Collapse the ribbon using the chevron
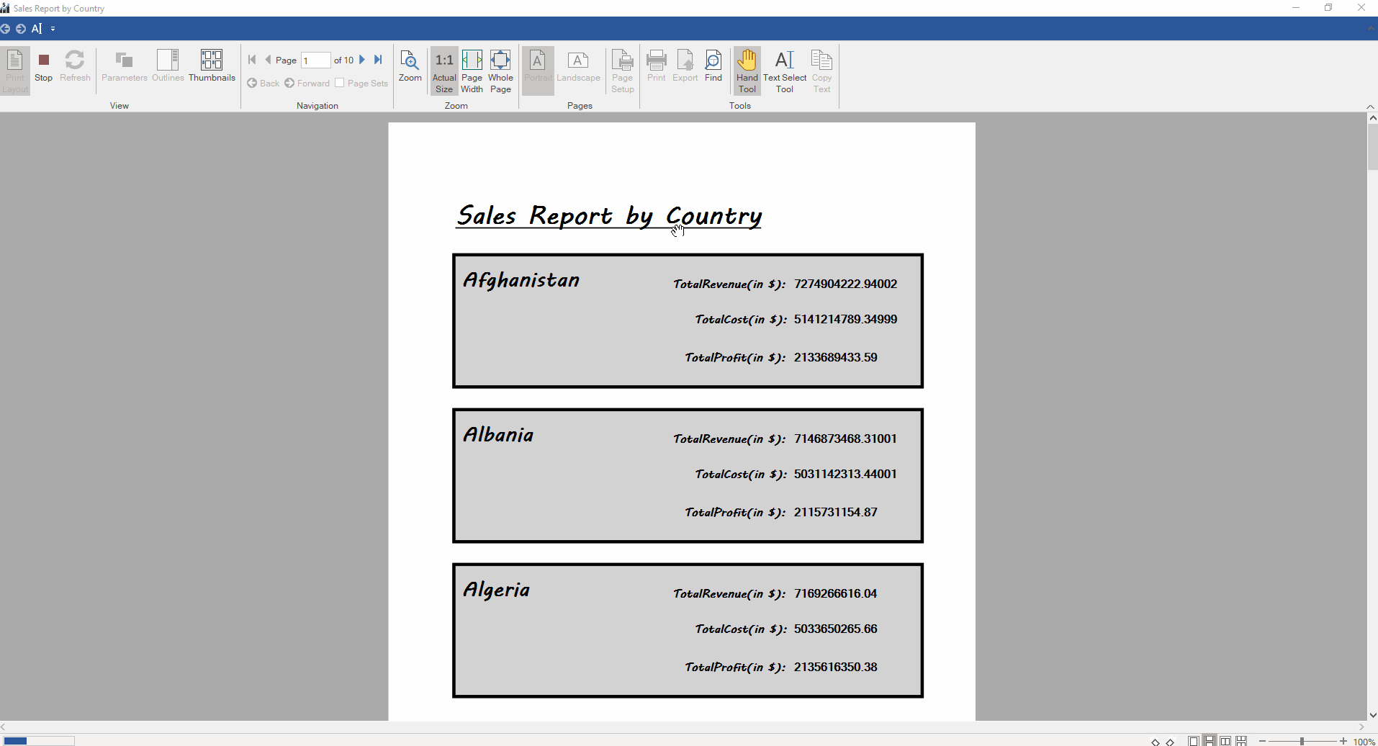The height and width of the screenshot is (746, 1378). point(1370,107)
